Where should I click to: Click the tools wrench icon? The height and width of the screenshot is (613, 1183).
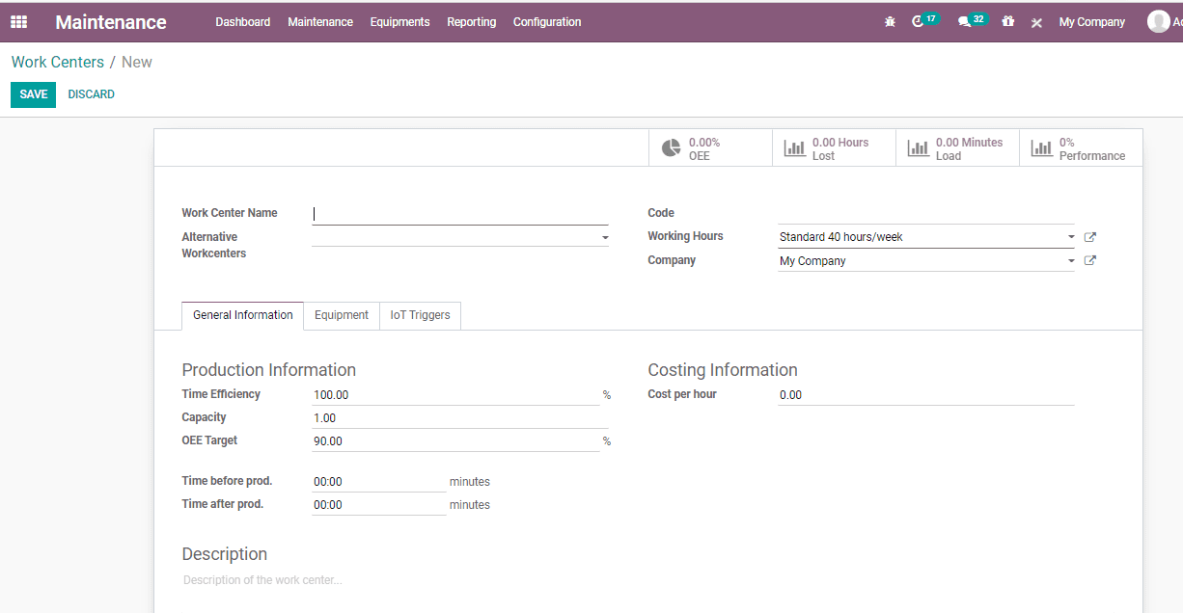click(x=1036, y=21)
